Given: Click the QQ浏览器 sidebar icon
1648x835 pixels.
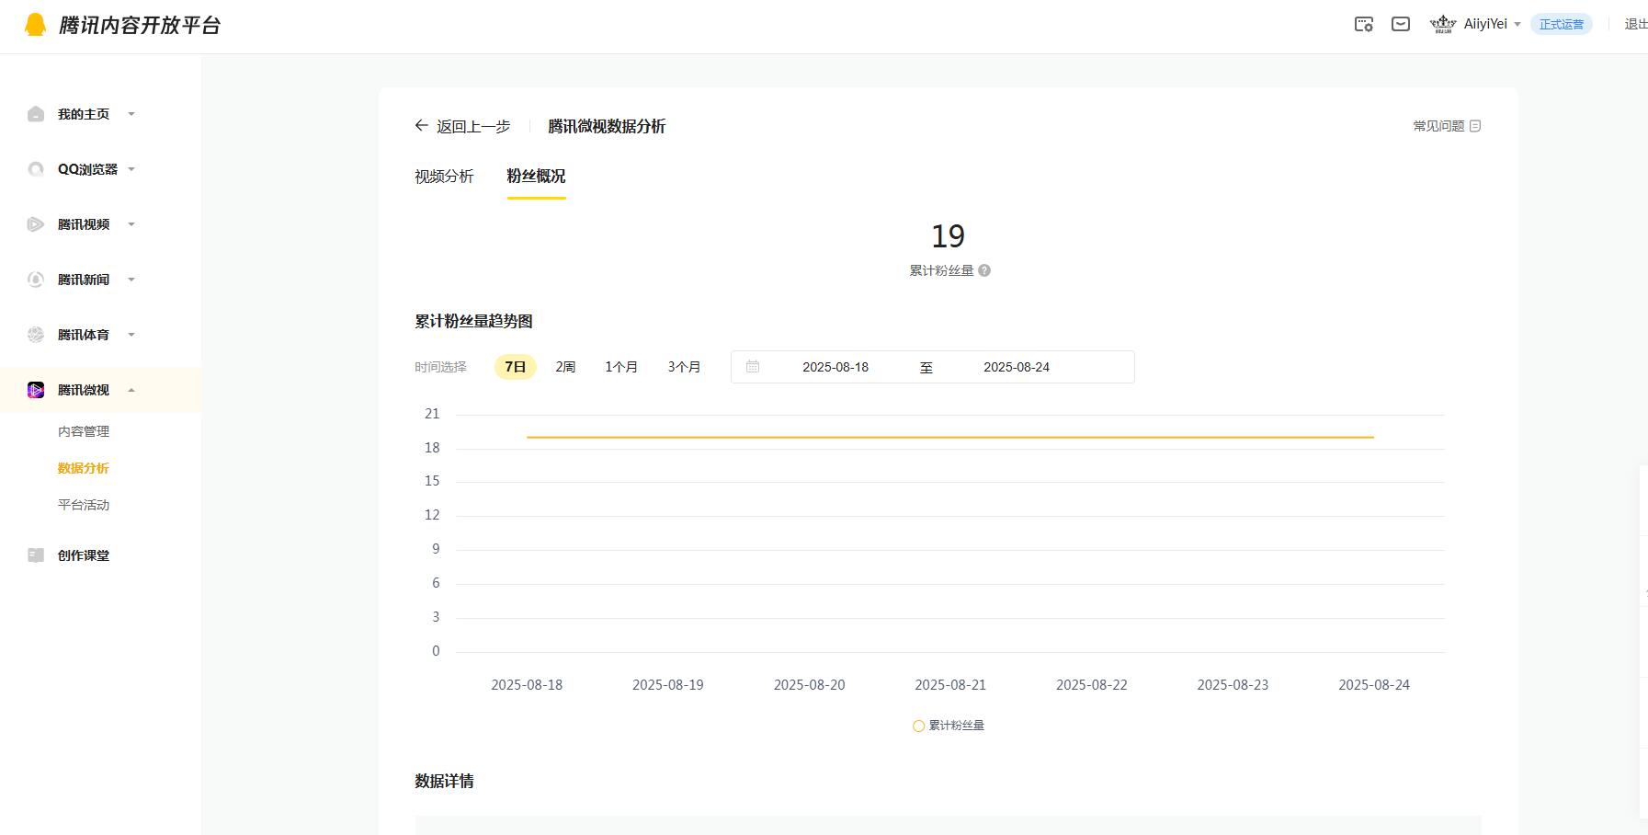Looking at the screenshot, I should point(36,169).
